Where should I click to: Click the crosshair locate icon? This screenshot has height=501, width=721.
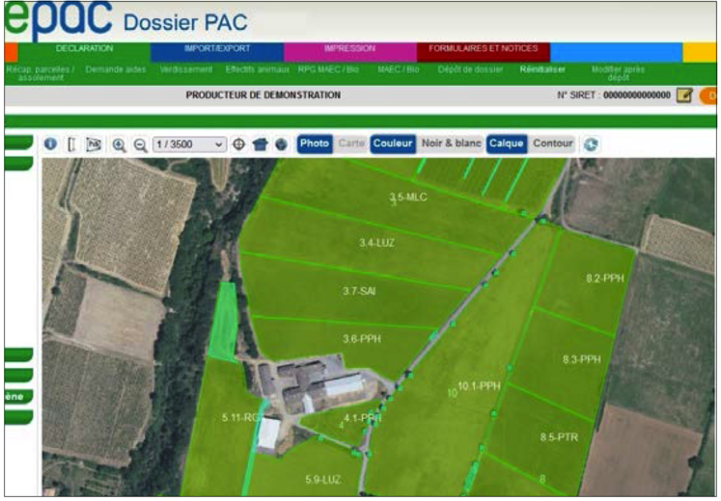pyautogui.click(x=239, y=145)
